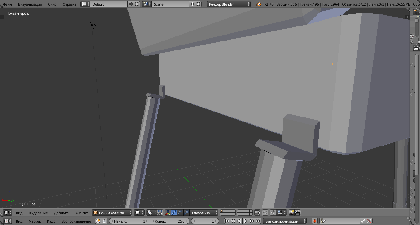Screen dimensions: 420x225
Task: Toggle snap magnet icon
Action: click(273, 213)
